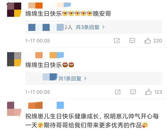
Task: Open second commenter's avatar
Action: 14,59
